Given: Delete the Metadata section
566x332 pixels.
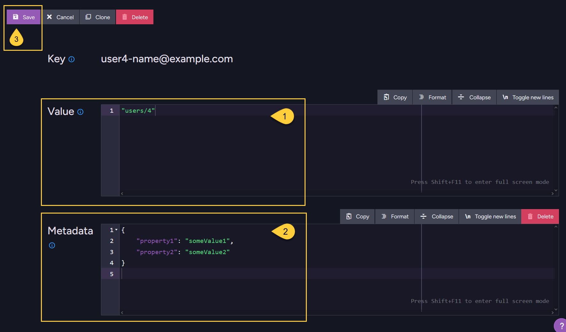Looking at the screenshot, I should point(540,216).
